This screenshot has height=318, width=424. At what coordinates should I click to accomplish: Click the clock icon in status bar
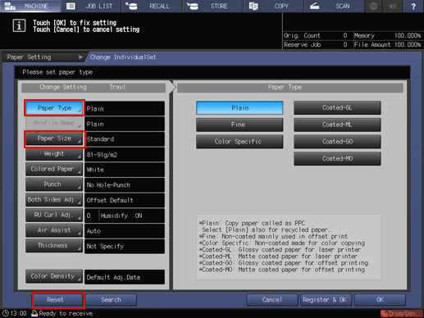point(6,313)
